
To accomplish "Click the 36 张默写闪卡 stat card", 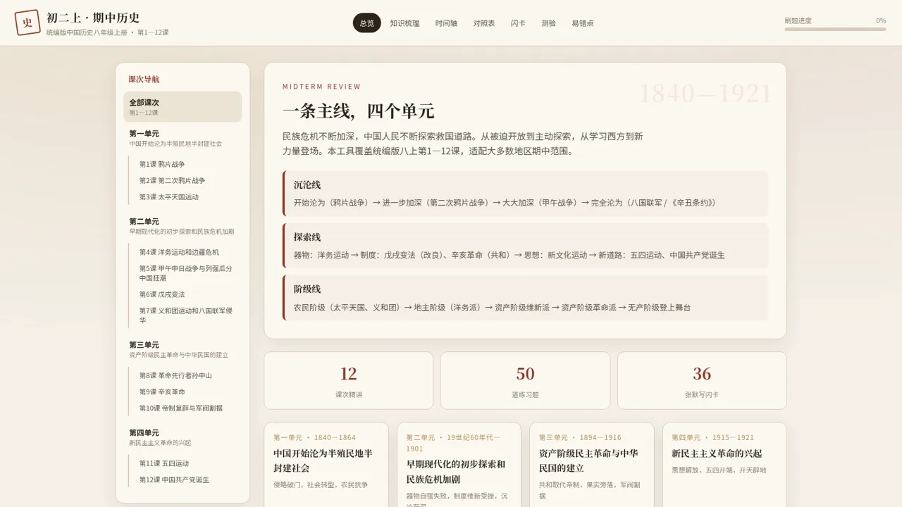I will point(702,380).
